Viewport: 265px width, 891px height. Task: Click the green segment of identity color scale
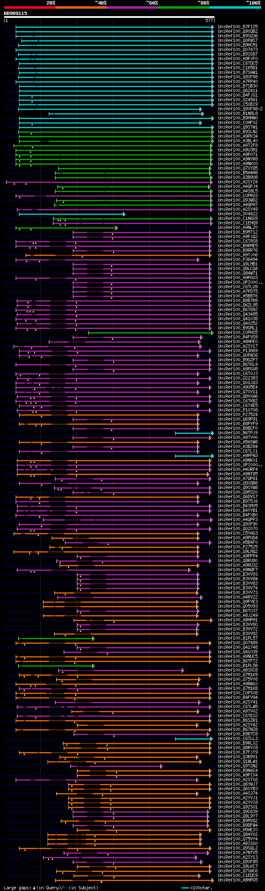coord(183,7)
